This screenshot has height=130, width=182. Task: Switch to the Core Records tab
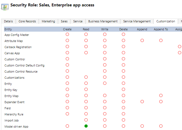pyautogui.click(x=27, y=21)
